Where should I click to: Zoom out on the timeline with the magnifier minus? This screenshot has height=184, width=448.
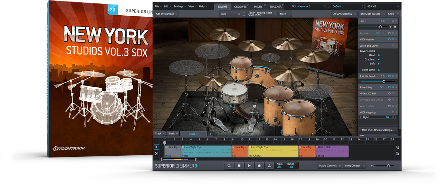click(x=398, y=153)
